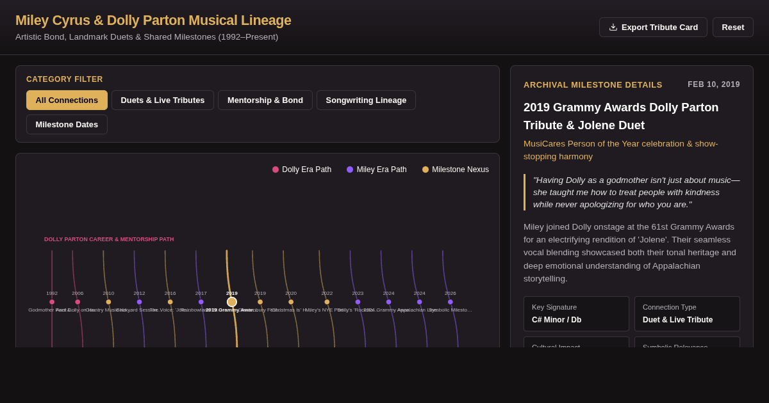Viewport: 769px width, 403px height.
Task: Select the 2024 Appalachian marker
Action: coord(420,302)
